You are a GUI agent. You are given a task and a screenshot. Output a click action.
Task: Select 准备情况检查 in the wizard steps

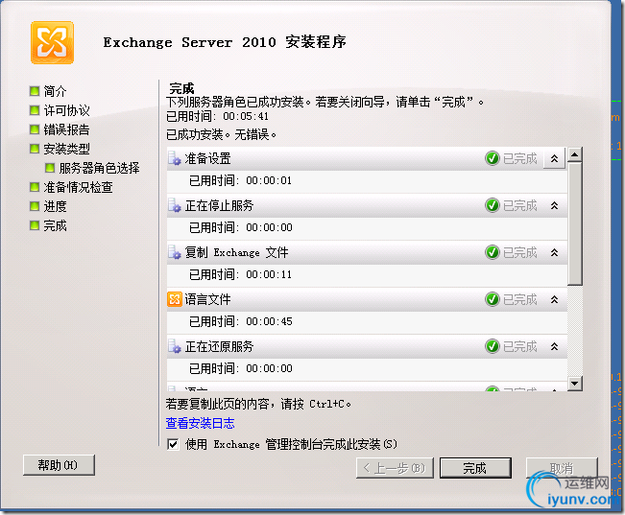coord(78,187)
